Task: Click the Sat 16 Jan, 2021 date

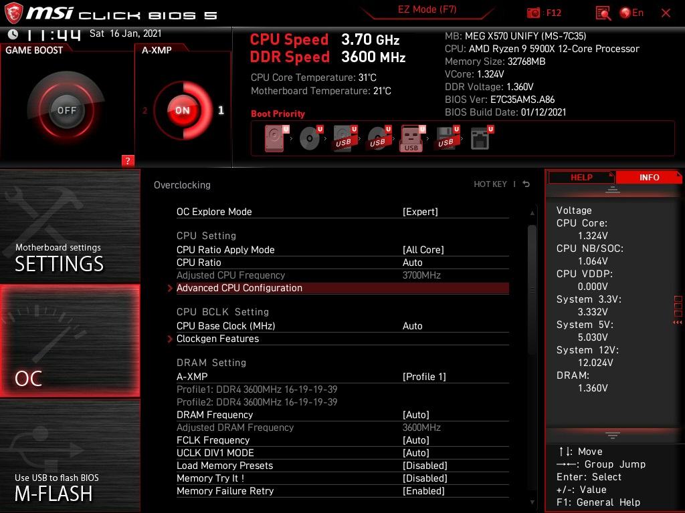Action: tap(125, 33)
